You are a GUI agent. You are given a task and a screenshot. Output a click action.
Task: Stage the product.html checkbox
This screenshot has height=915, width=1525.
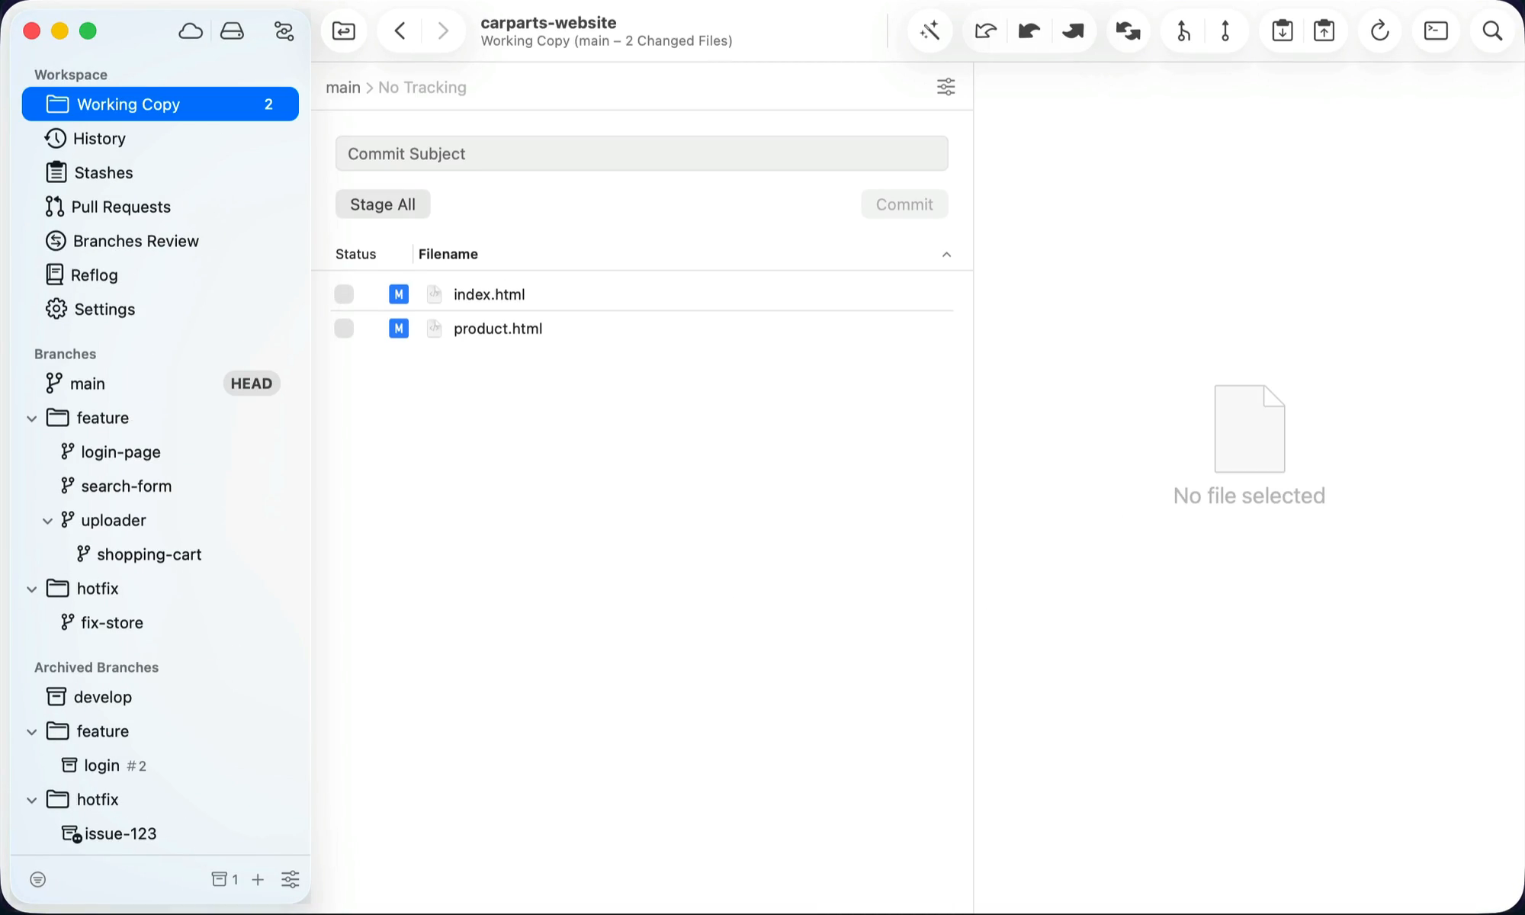[344, 329]
